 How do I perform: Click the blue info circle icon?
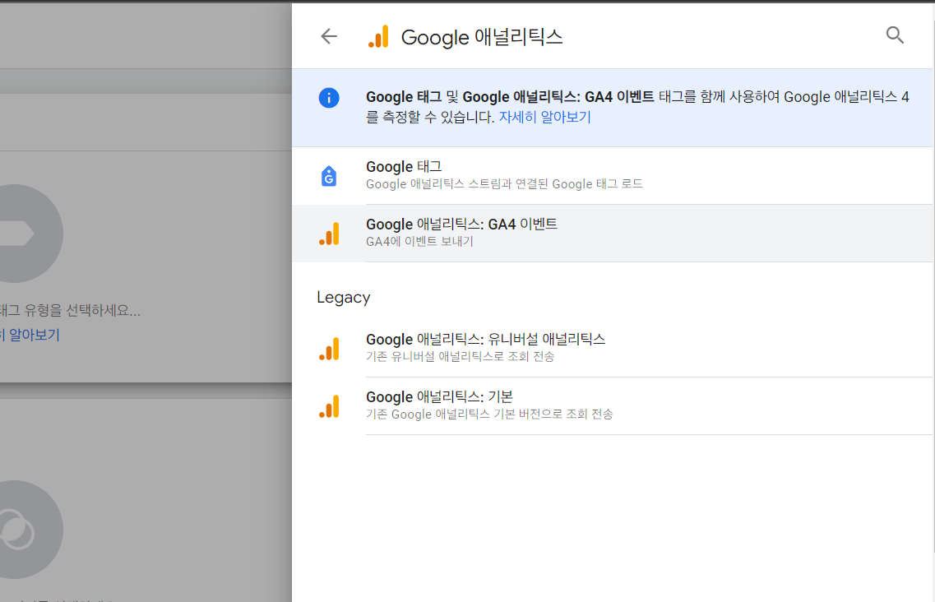click(329, 97)
